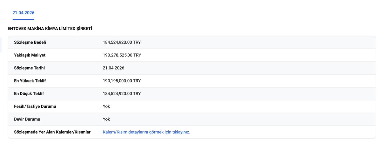Screen dimensions: 381x155
Task: Click the ENTOVEK MAKİNA KİMYA LİMİTED ŞİRKETİ heading
Action: tap(50, 29)
